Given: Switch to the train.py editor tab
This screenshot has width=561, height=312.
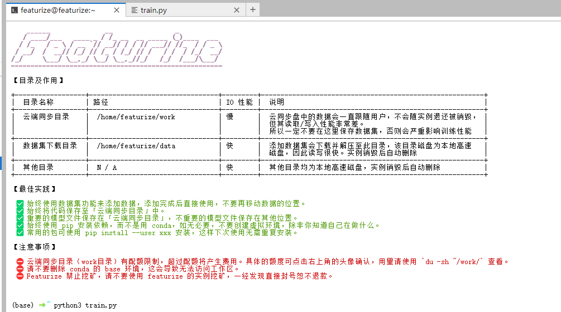Looking at the screenshot, I should (154, 10).
